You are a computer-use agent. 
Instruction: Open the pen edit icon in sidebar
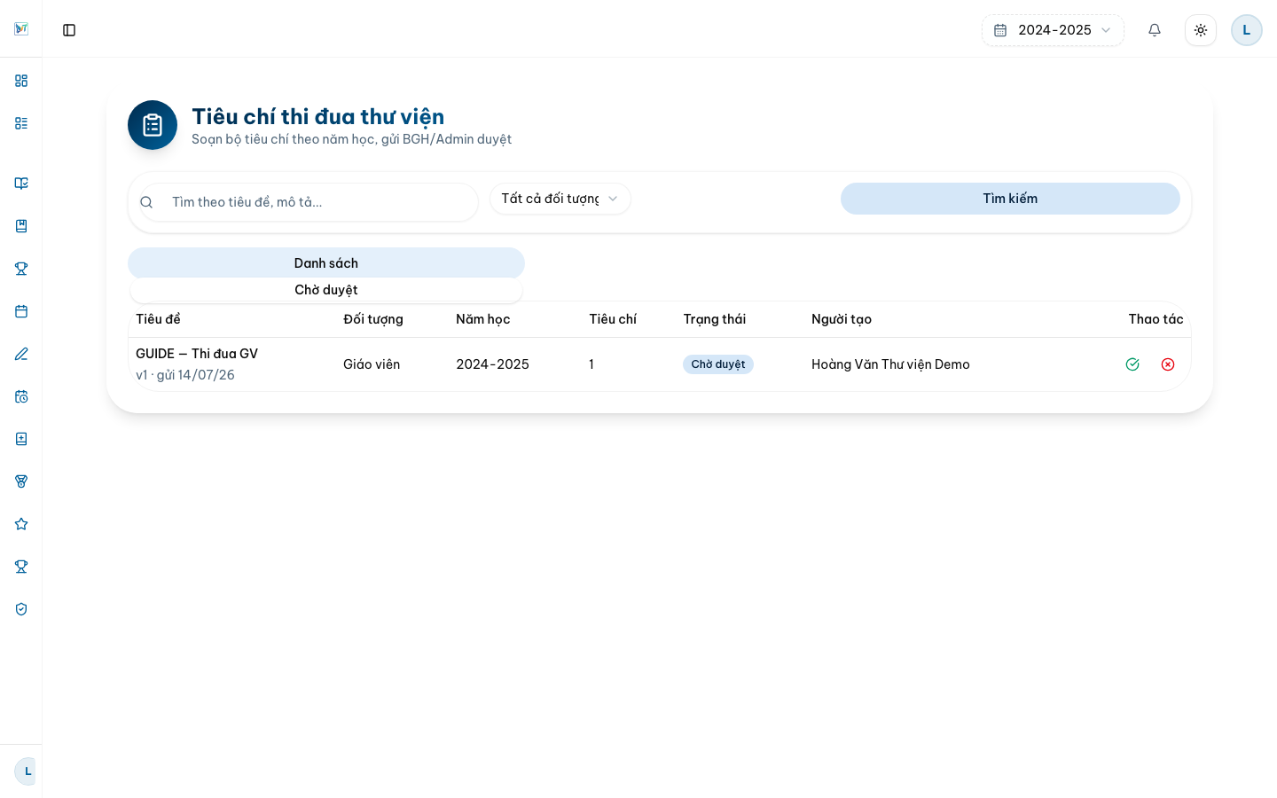21,354
